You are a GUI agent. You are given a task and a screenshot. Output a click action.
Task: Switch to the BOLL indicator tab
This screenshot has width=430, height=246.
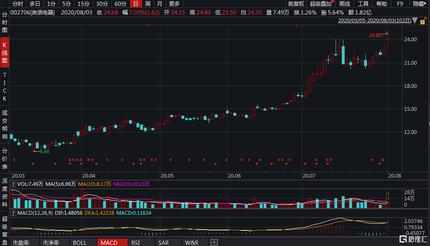coord(80,242)
